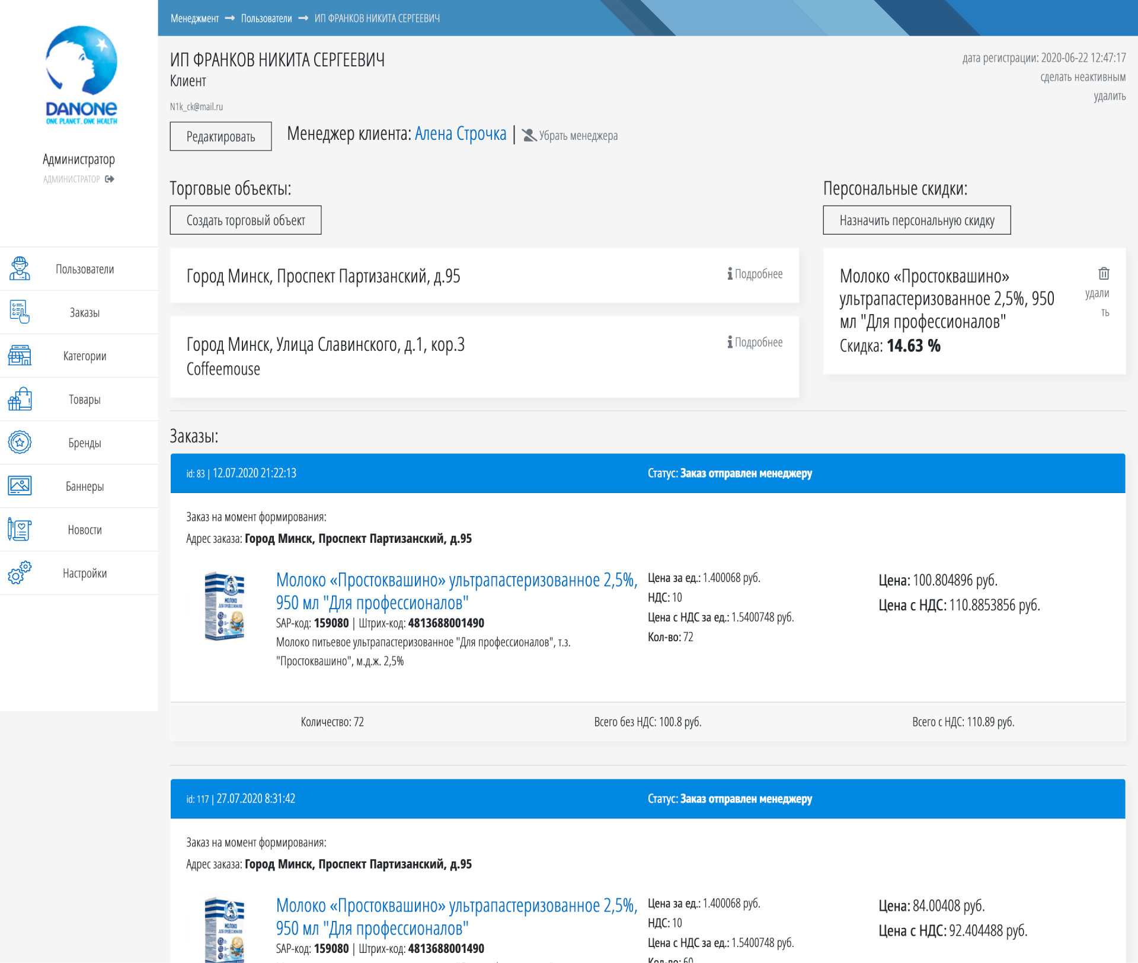Click the Цена: 84.00408 руб. value
This screenshot has height=963, width=1138.
pos(931,906)
